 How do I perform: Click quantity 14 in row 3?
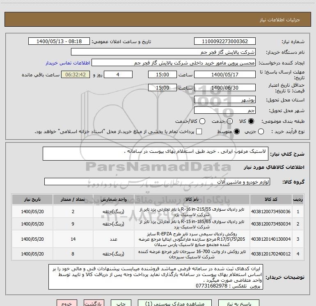[x=73, y=239]
